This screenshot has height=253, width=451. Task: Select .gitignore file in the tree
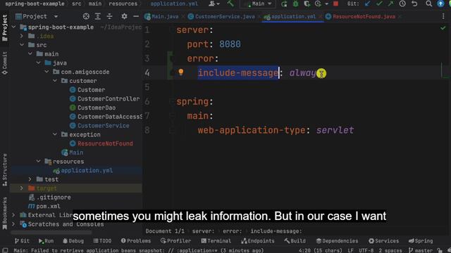(x=50, y=197)
